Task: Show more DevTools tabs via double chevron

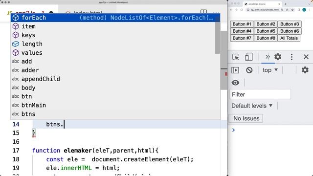Action: click(x=268, y=57)
